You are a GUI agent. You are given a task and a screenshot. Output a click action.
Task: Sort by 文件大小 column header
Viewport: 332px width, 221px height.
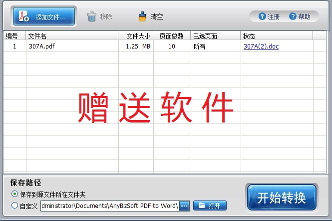coord(136,35)
